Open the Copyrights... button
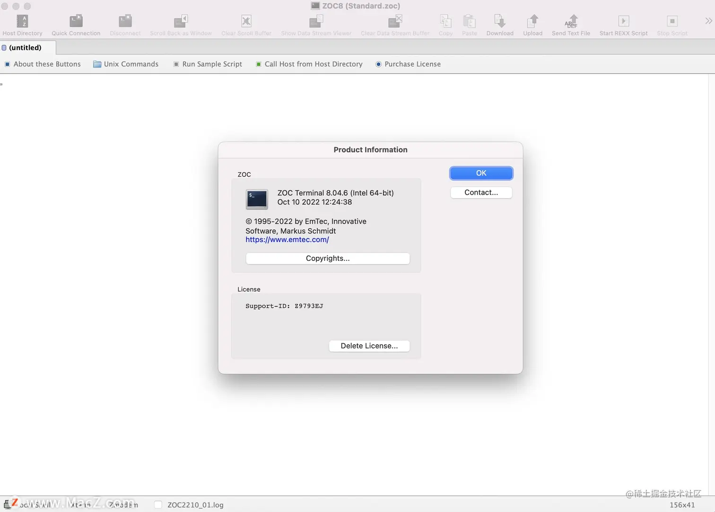This screenshot has height=512, width=715. 328,258
